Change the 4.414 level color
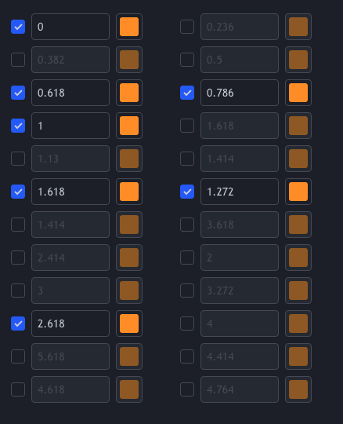Screen dimensions: 343x424 [x=298, y=356]
